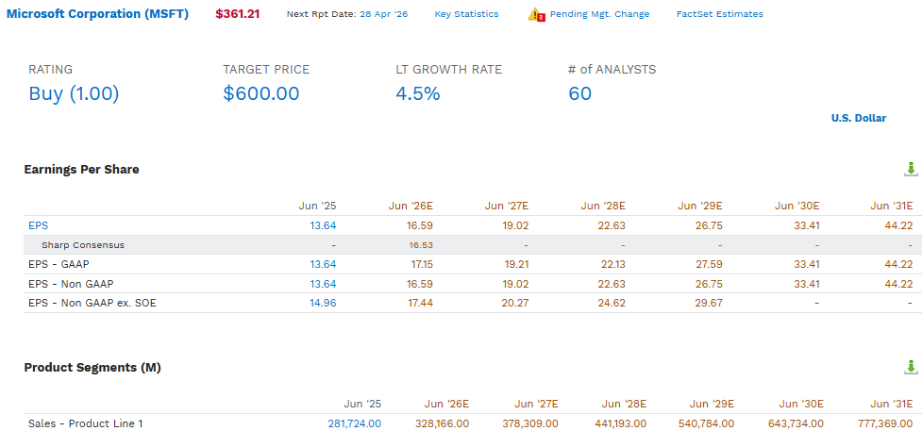Download Product Segments data icon

pyautogui.click(x=911, y=368)
